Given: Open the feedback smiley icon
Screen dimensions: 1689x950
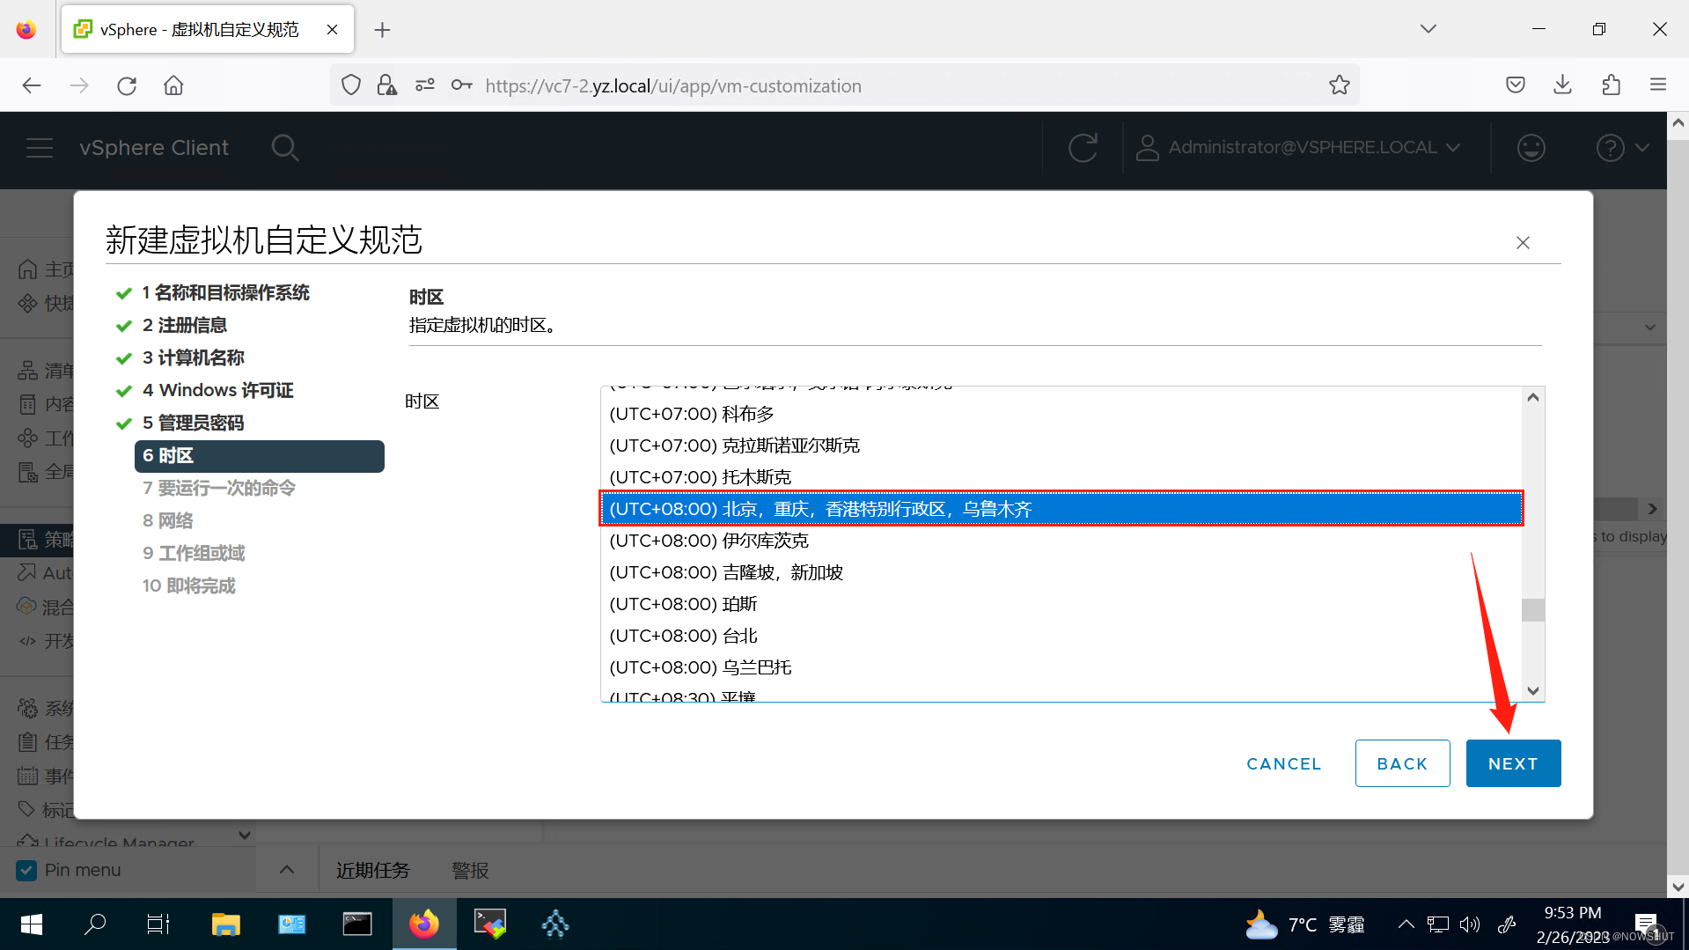Looking at the screenshot, I should tap(1531, 147).
